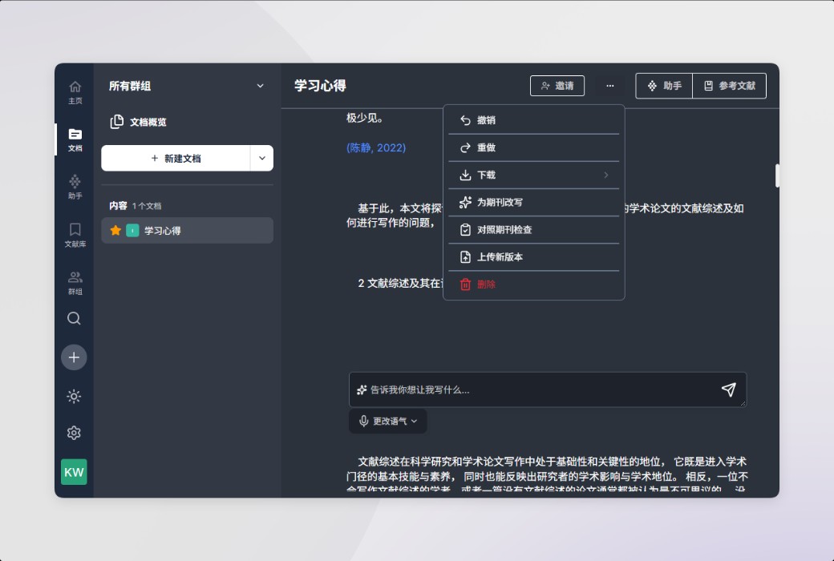834x561 pixels.
Task: Click the send paper-plane icon
Action: pyautogui.click(x=729, y=389)
